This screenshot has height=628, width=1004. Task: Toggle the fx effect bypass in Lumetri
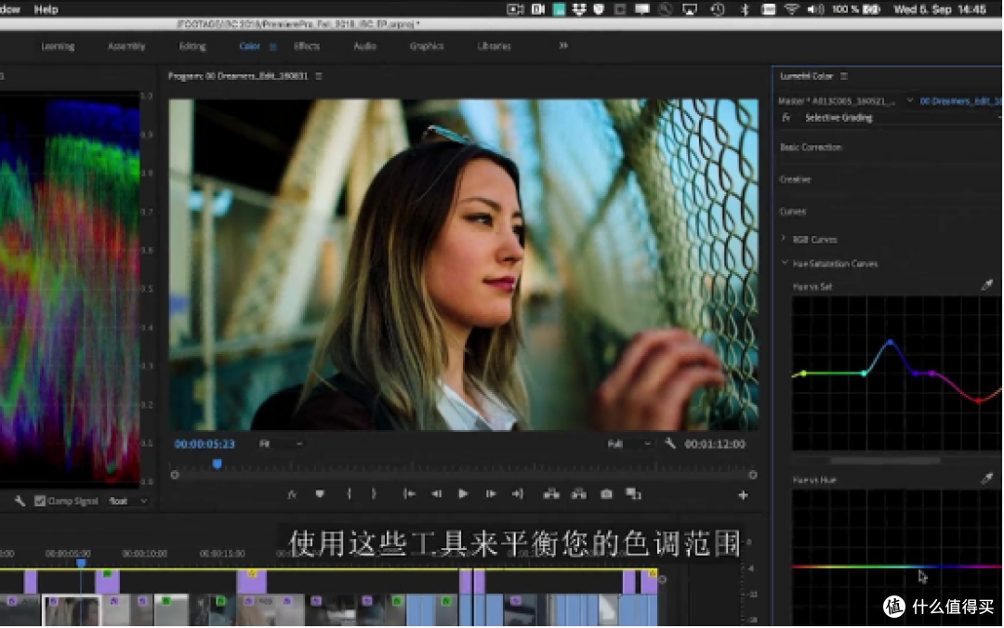pos(786,118)
